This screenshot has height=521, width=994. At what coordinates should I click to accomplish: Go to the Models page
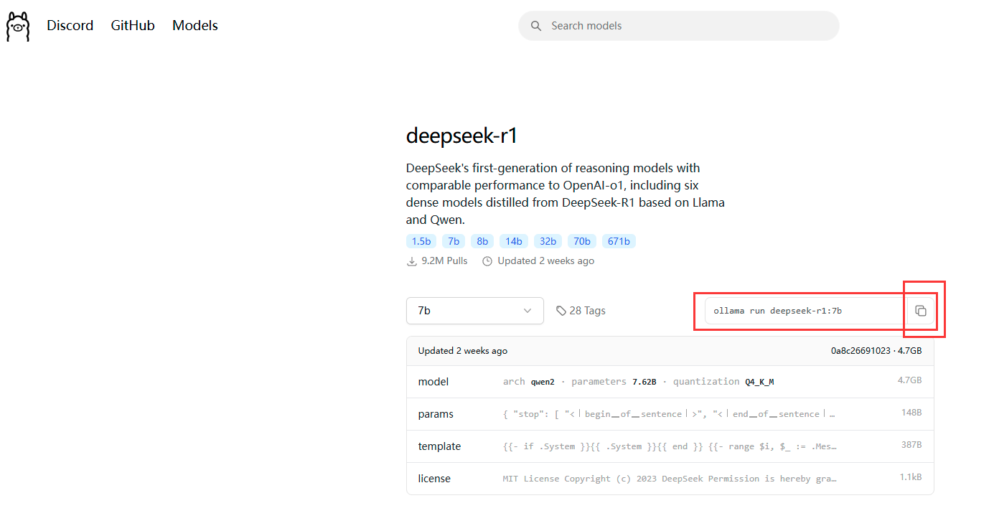(x=194, y=25)
